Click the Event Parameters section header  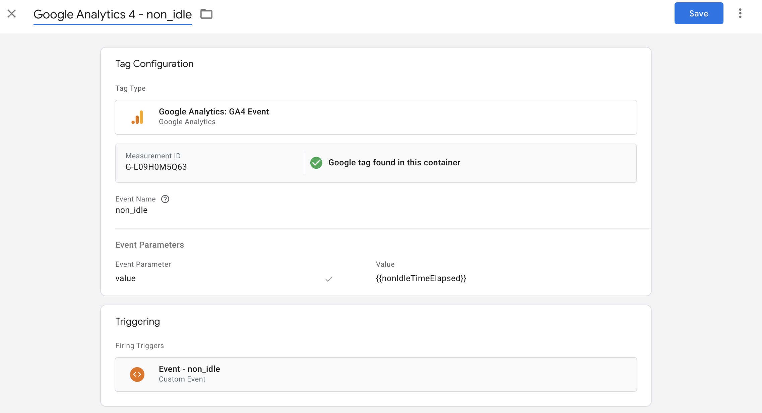point(149,245)
